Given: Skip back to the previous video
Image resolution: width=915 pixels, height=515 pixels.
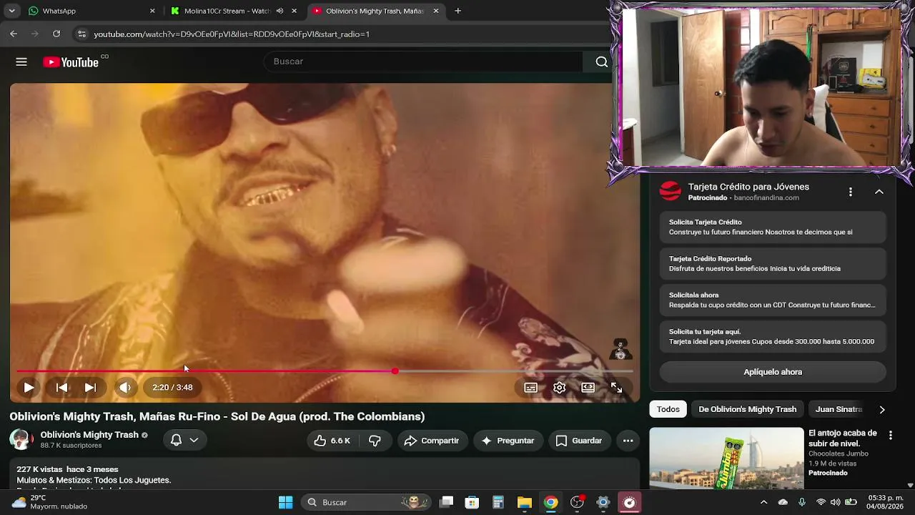Looking at the screenshot, I should [62, 388].
